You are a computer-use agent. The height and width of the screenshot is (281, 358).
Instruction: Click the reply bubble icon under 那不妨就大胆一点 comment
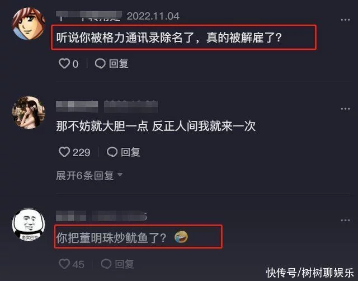(112, 152)
